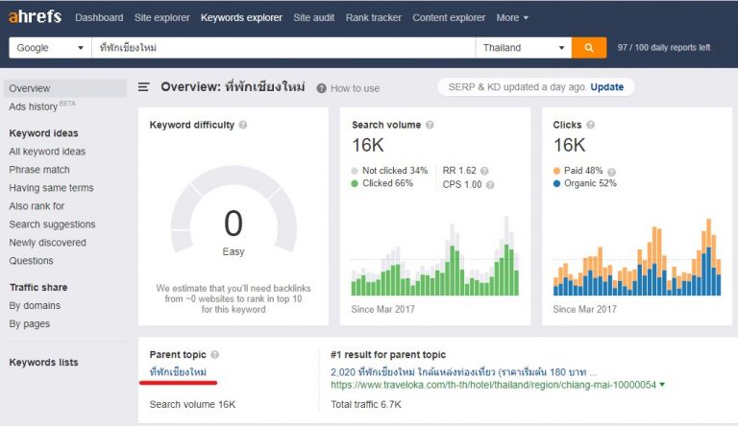Open the Thailand country dropdown

(525, 47)
